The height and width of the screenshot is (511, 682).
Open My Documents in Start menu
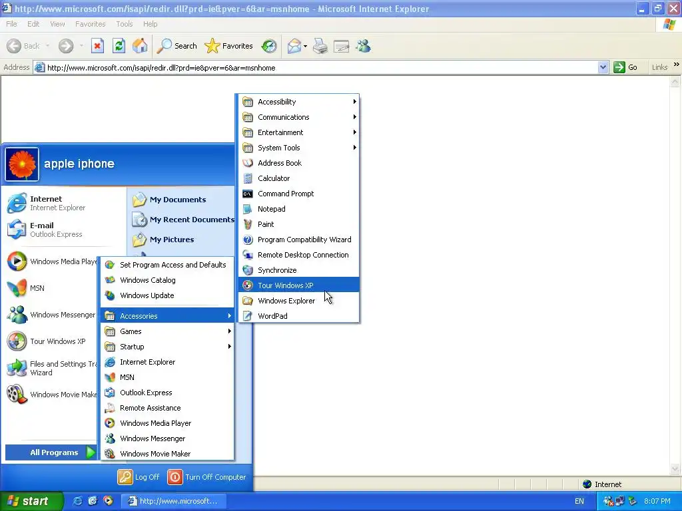tap(182, 200)
